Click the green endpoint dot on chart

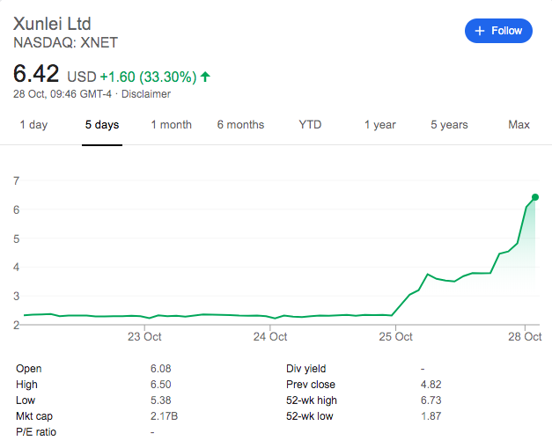click(535, 197)
